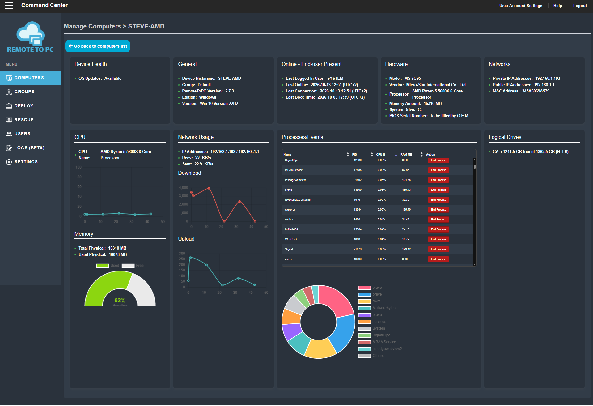End the bzfilelist64 process

tap(438, 229)
